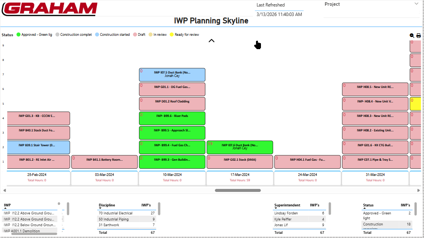Collapse the legend using the up chevron

tap(211, 41)
